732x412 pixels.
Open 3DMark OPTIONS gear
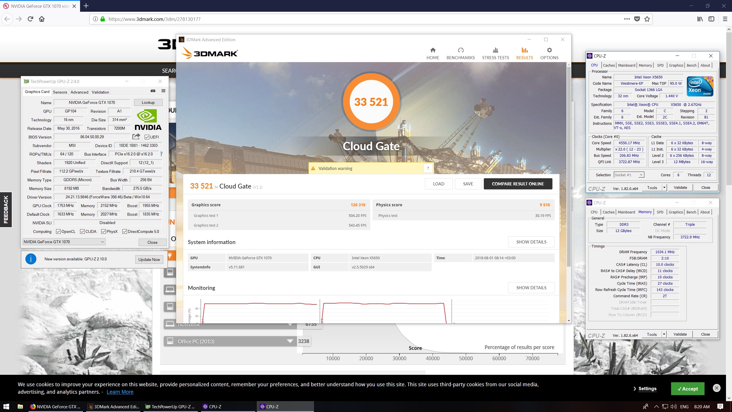[549, 54]
